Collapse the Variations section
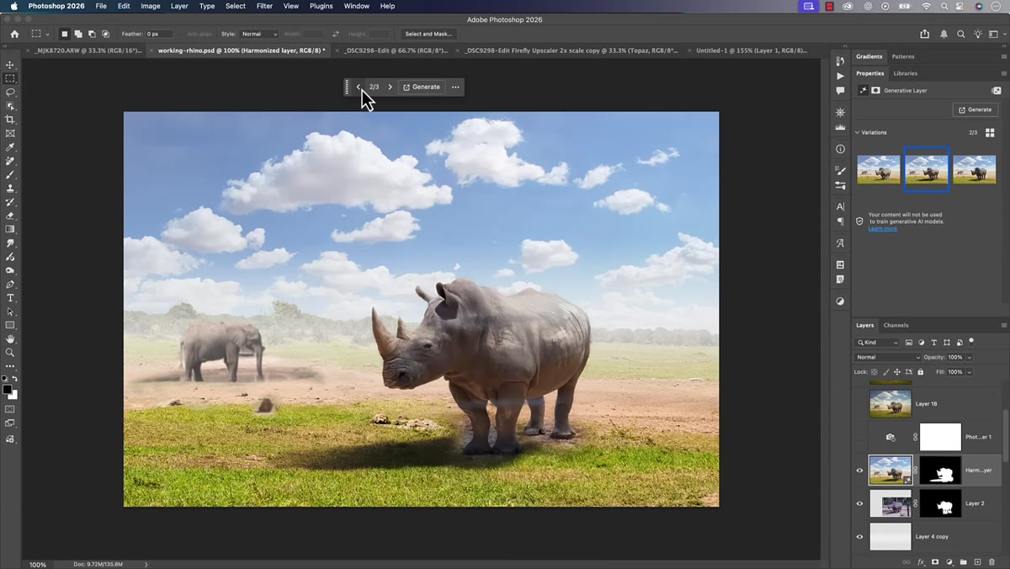 (858, 132)
